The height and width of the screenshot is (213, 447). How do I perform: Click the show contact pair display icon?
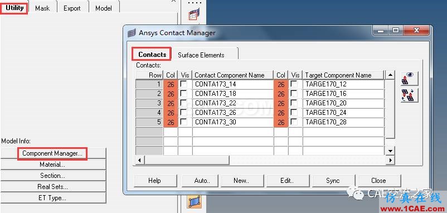coord(409,79)
